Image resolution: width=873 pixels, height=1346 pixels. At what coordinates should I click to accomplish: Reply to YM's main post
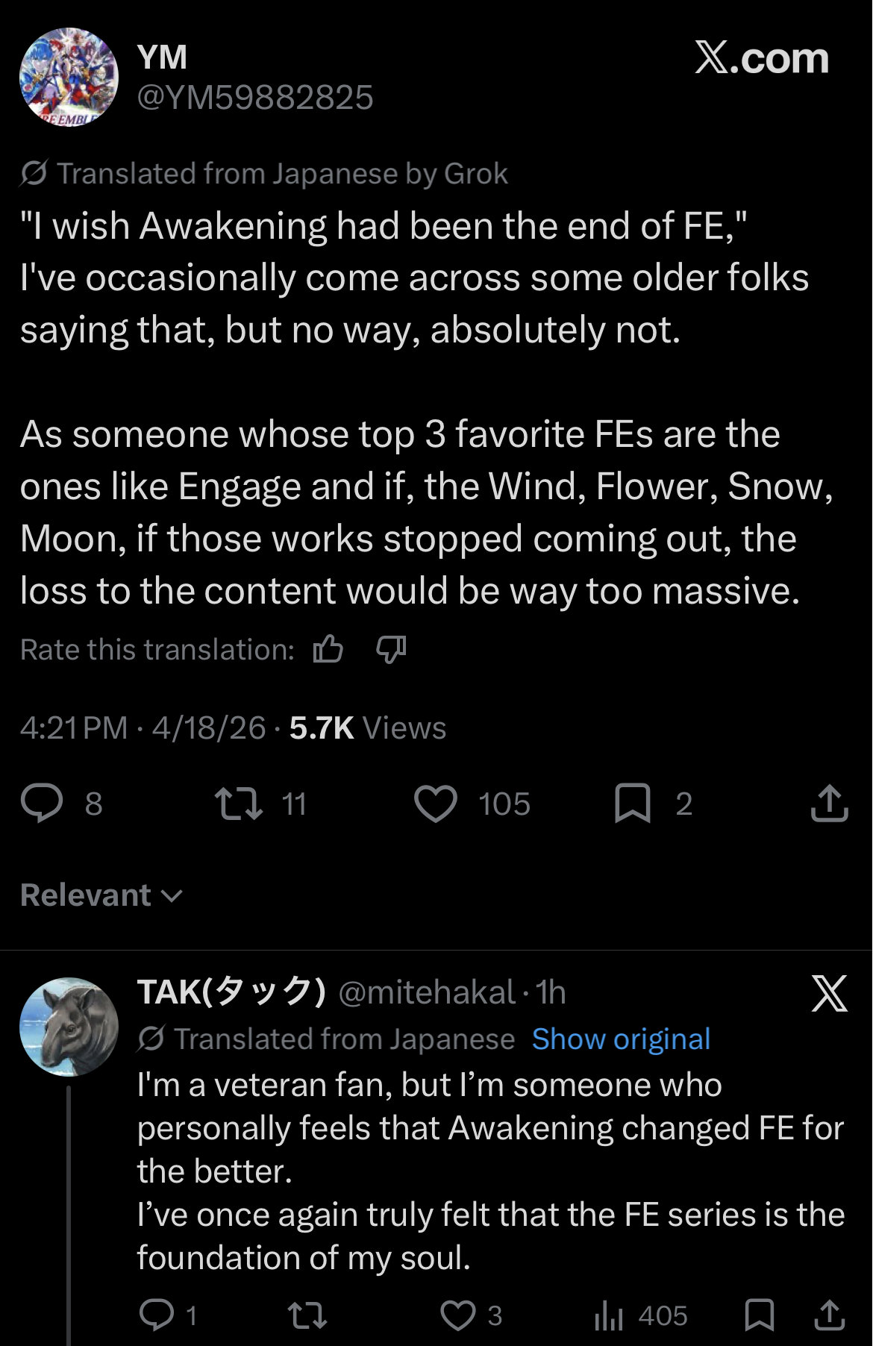(42, 804)
